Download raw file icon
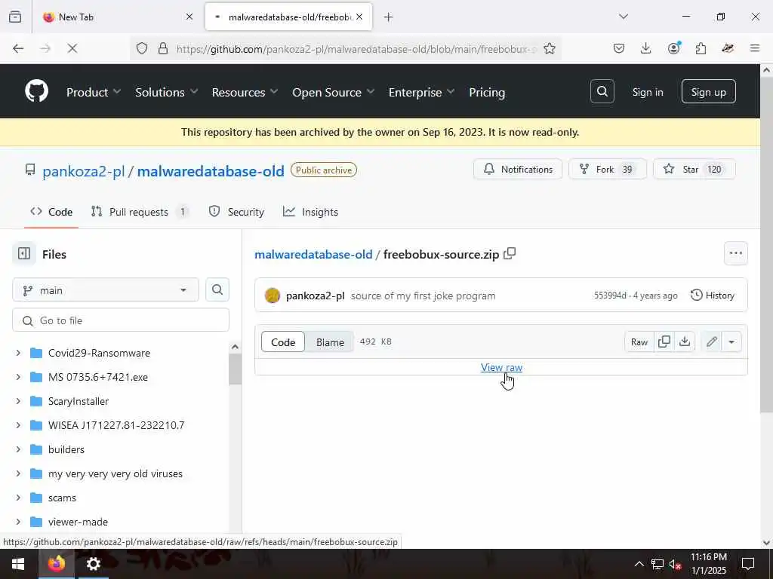The width and height of the screenshot is (773, 579). [x=685, y=342]
